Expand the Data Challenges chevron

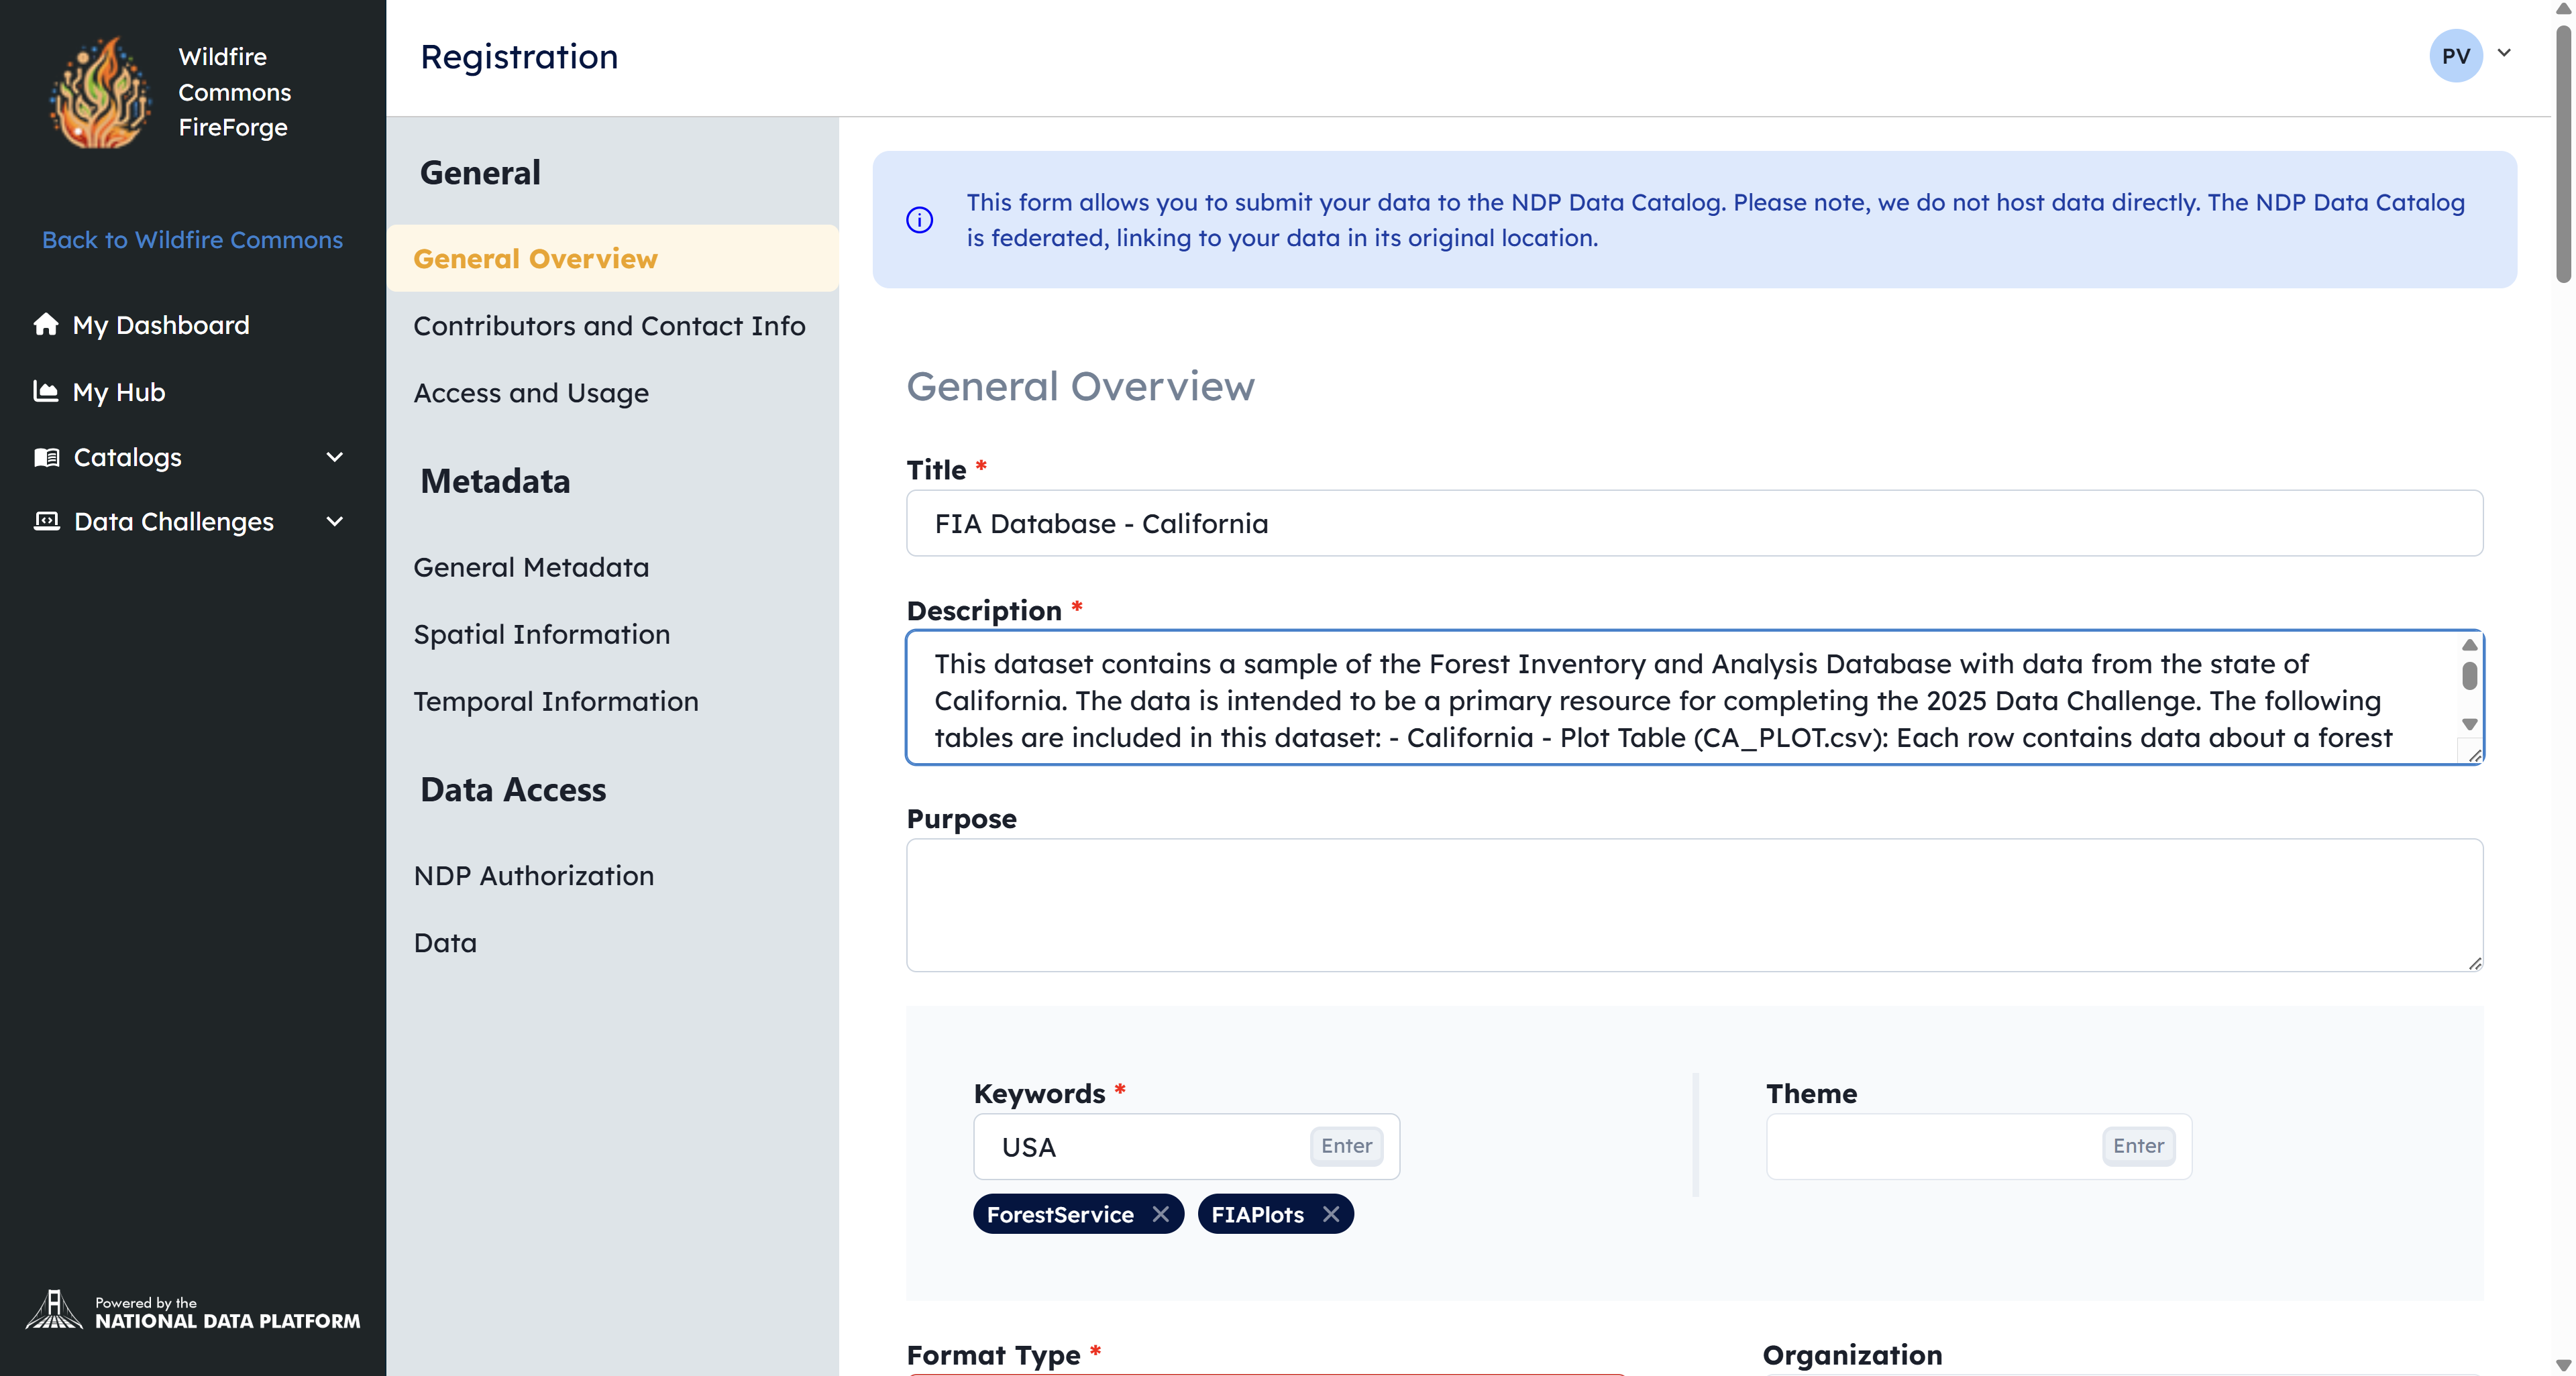335,520
